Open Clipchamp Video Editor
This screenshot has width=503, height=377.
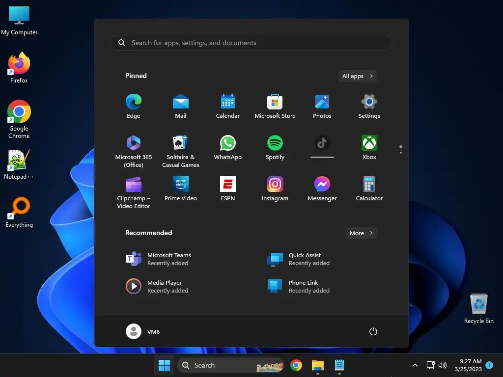pos(134,192)
